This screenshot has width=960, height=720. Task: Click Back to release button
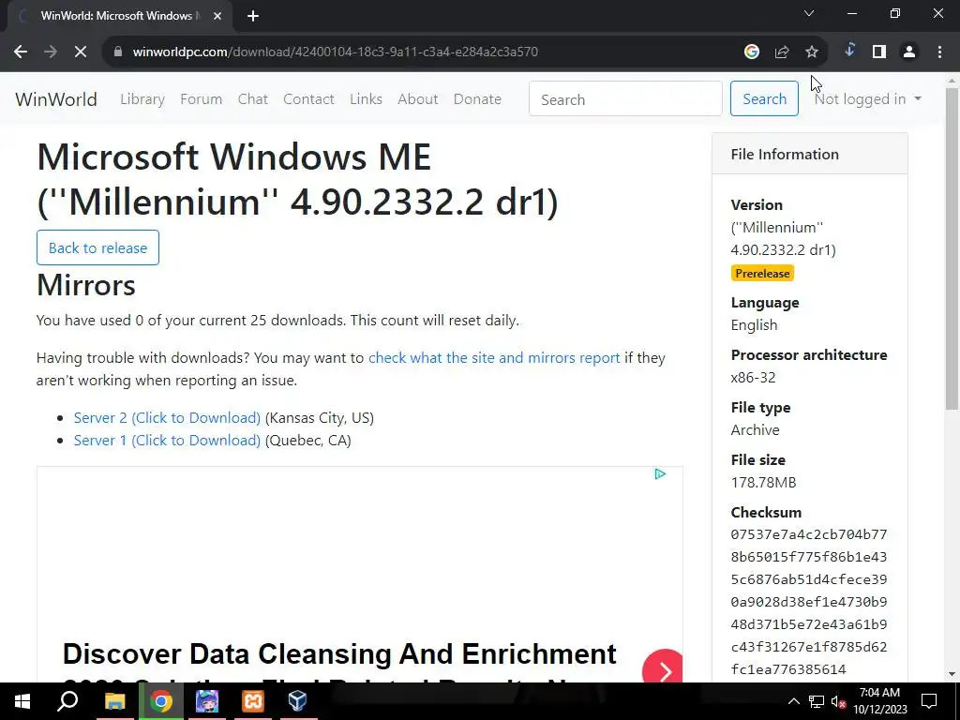pyautogui.click(x=97, y=247)
